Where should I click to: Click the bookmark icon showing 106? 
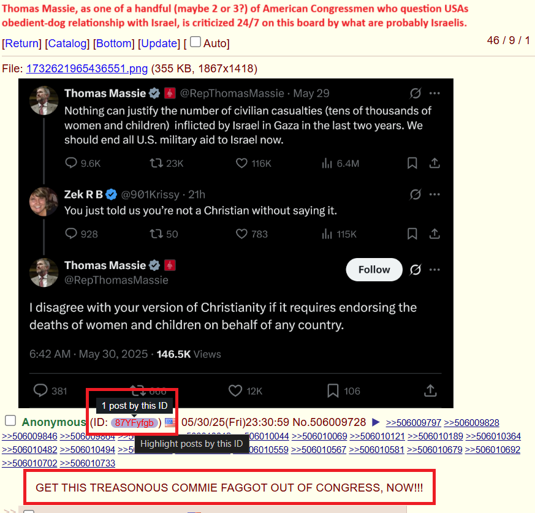333,390
